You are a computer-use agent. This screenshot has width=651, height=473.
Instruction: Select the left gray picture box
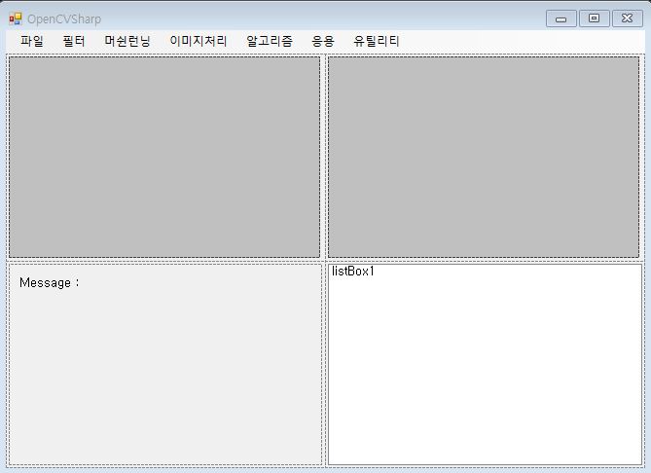point(164,157)
